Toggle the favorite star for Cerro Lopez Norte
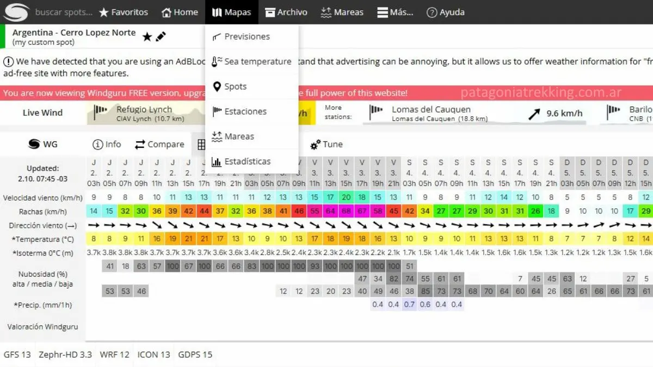Image resolution: width=653 pixels, height=367 pixels. coord(147,37)
